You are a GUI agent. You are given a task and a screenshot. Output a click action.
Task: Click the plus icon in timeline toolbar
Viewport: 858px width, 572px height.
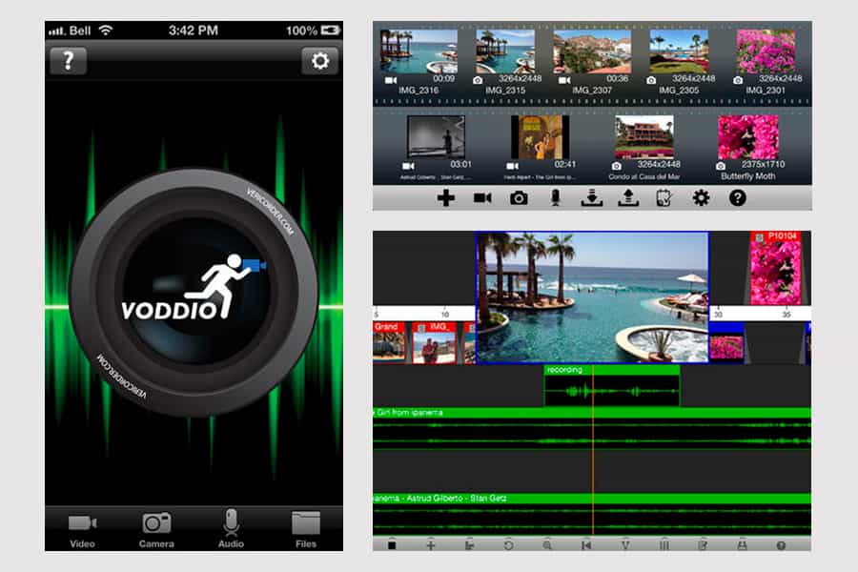point(431,545)
